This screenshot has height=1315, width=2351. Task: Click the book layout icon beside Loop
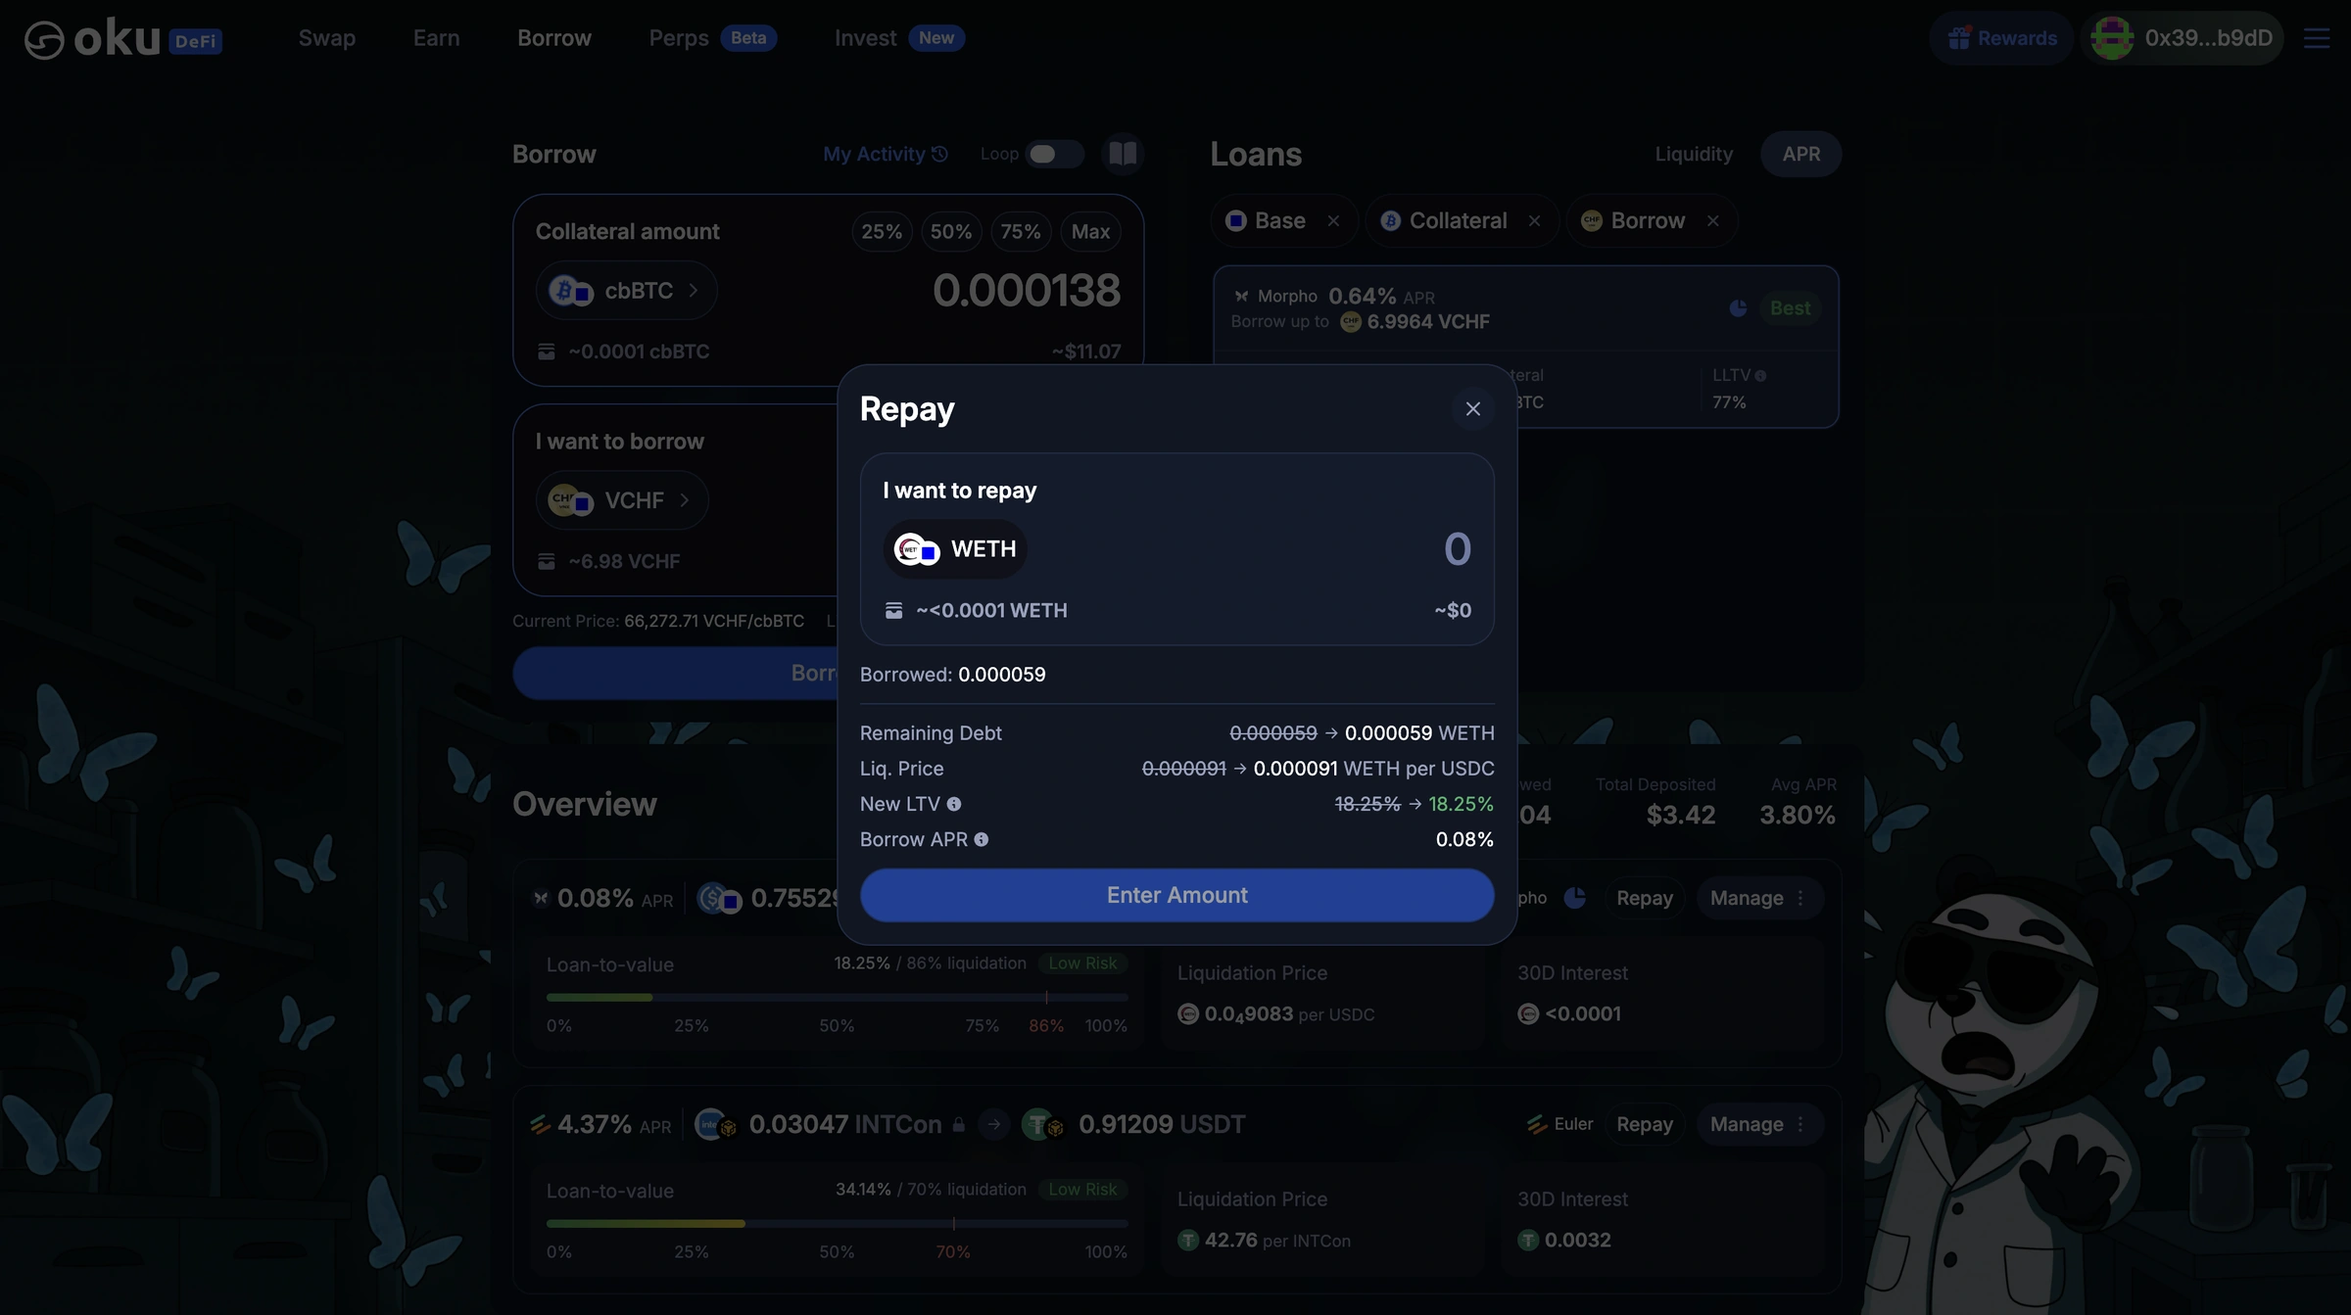pos(1123,154)
